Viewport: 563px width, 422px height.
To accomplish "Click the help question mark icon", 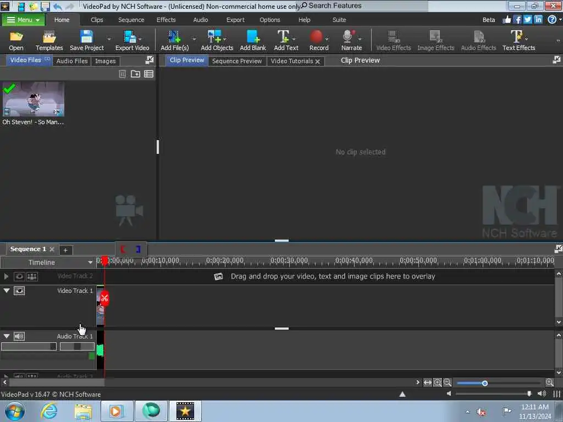I will coord(552,20).
